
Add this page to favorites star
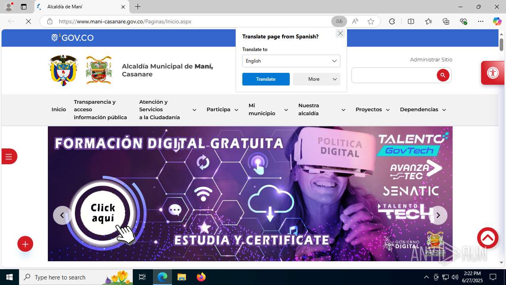click(x=371, y=21)
